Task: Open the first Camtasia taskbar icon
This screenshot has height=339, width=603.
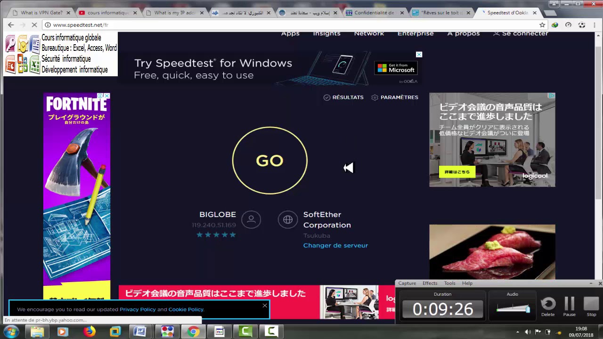Action: [x=245, y=332]
